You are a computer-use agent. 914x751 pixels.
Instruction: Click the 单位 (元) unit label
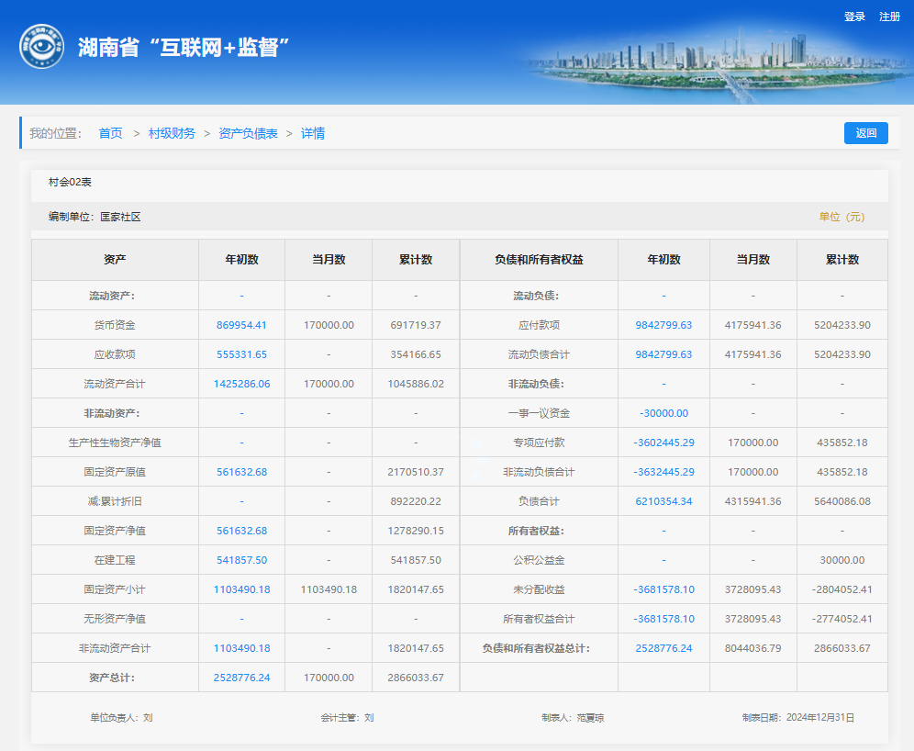click(x=842, y=217)
